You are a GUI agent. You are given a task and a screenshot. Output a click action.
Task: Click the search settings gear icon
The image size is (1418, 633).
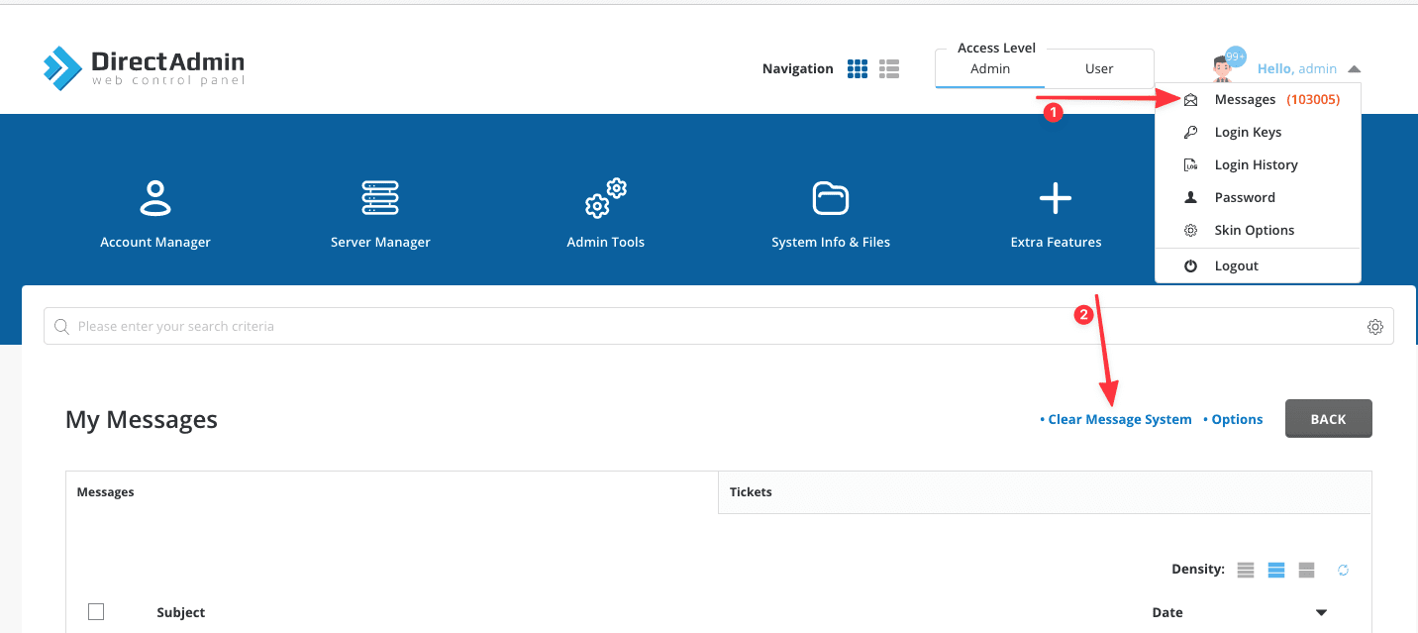click(1374, 327)
